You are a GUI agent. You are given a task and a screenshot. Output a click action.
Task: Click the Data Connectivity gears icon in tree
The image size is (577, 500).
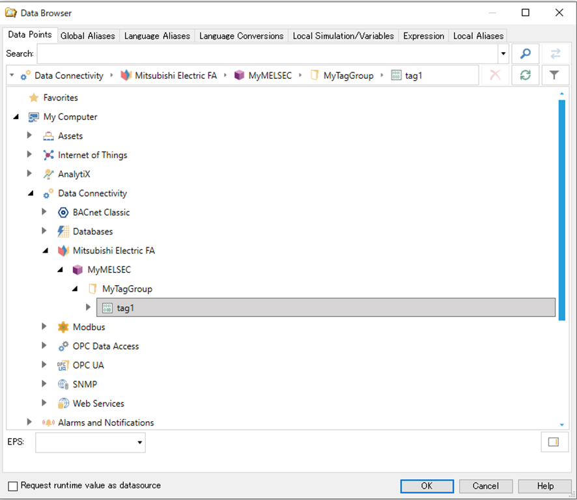[x=48, y=193]
